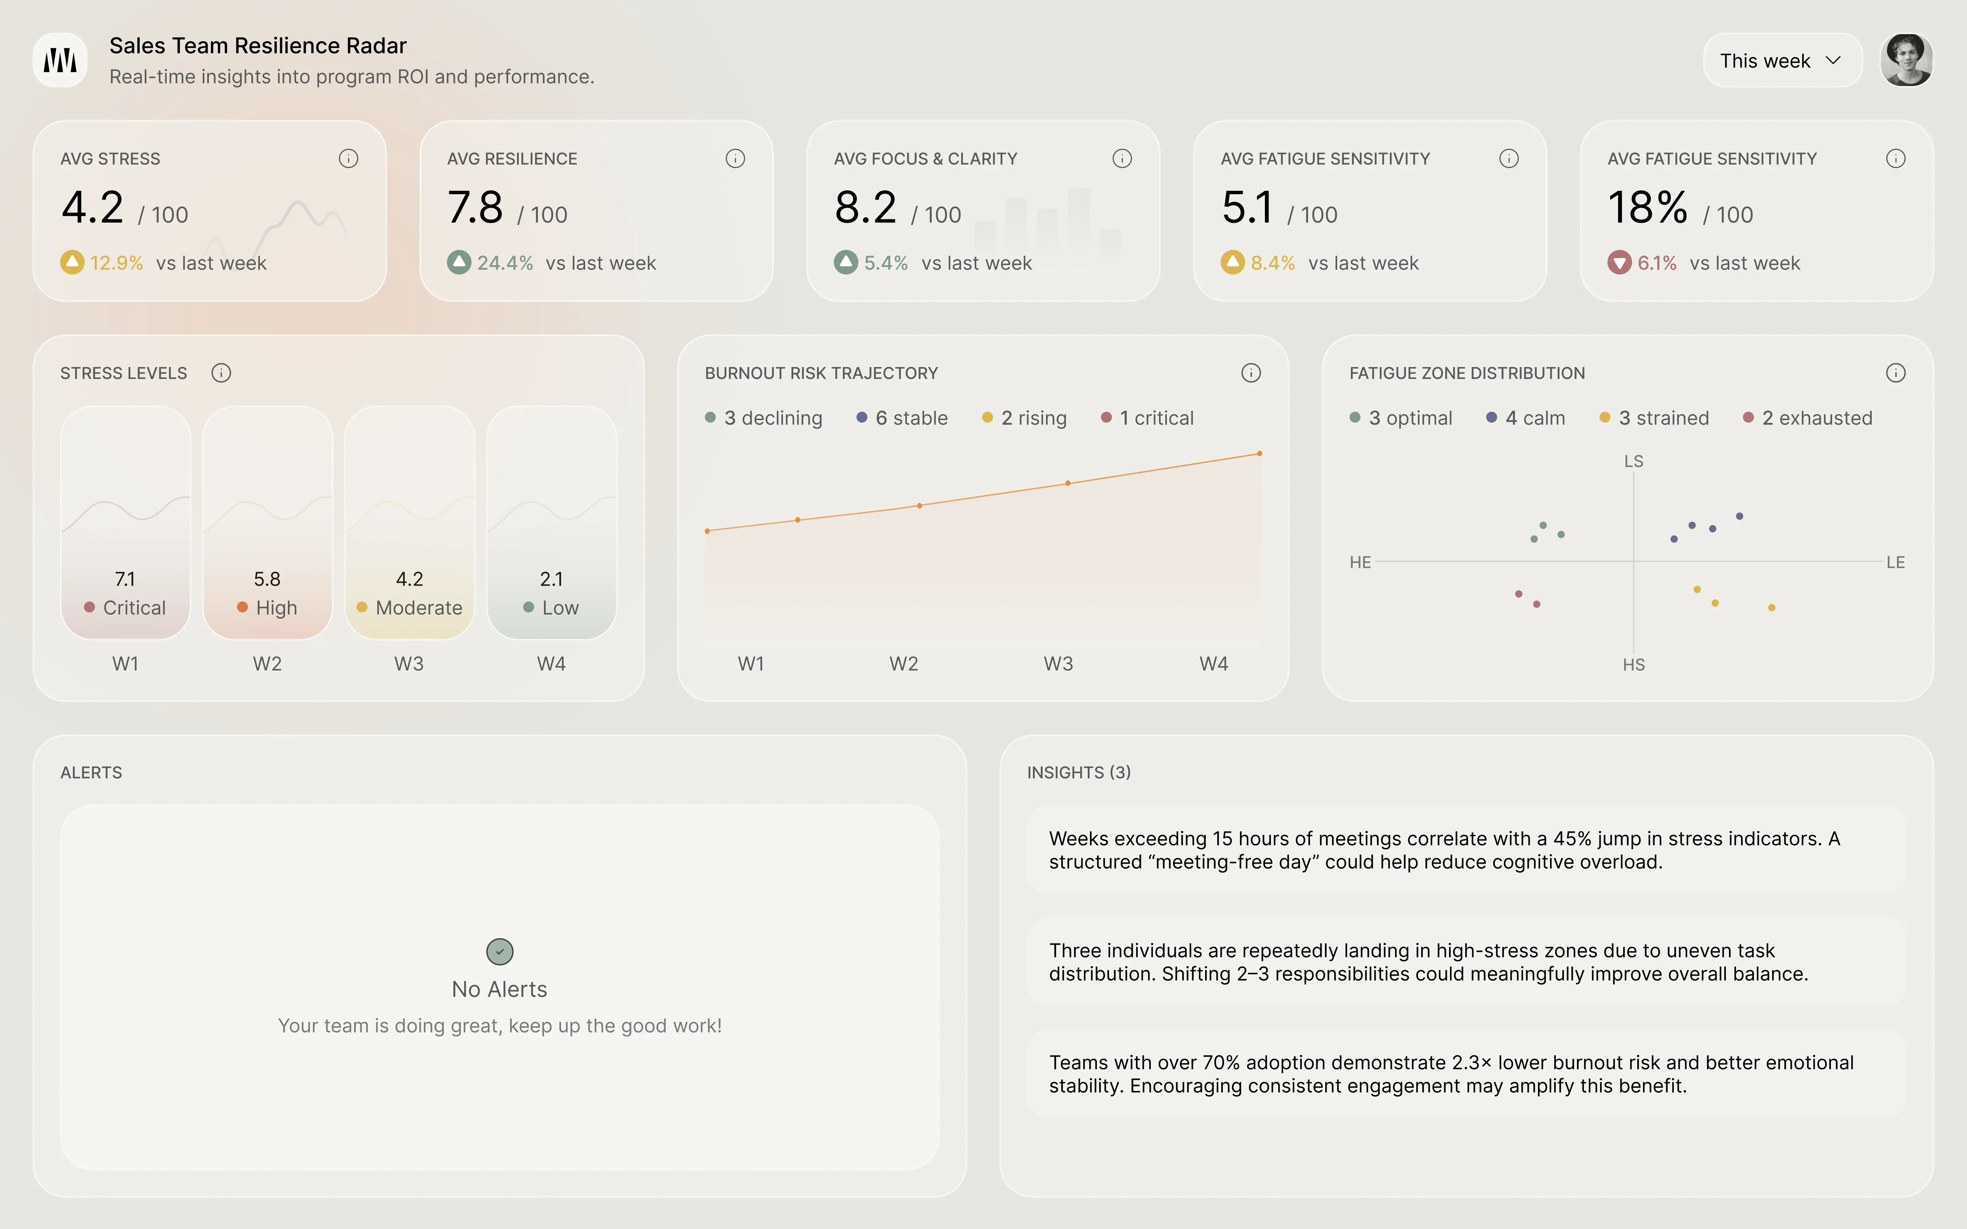
Task: Click the 24.4% up-trend icon
Action: coord(459,263)
